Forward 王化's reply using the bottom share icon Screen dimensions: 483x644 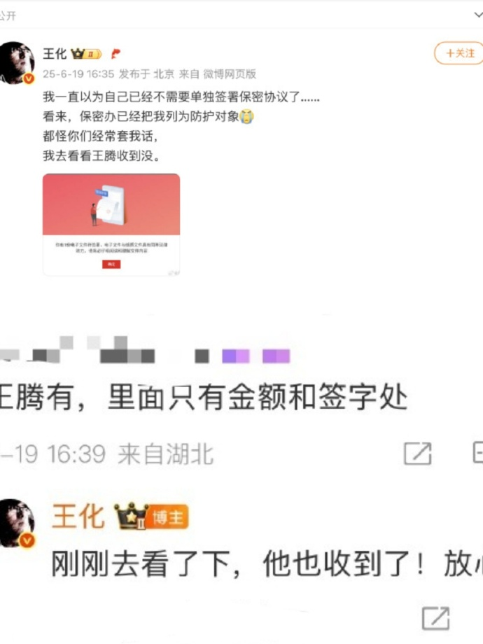coord(436,617)
